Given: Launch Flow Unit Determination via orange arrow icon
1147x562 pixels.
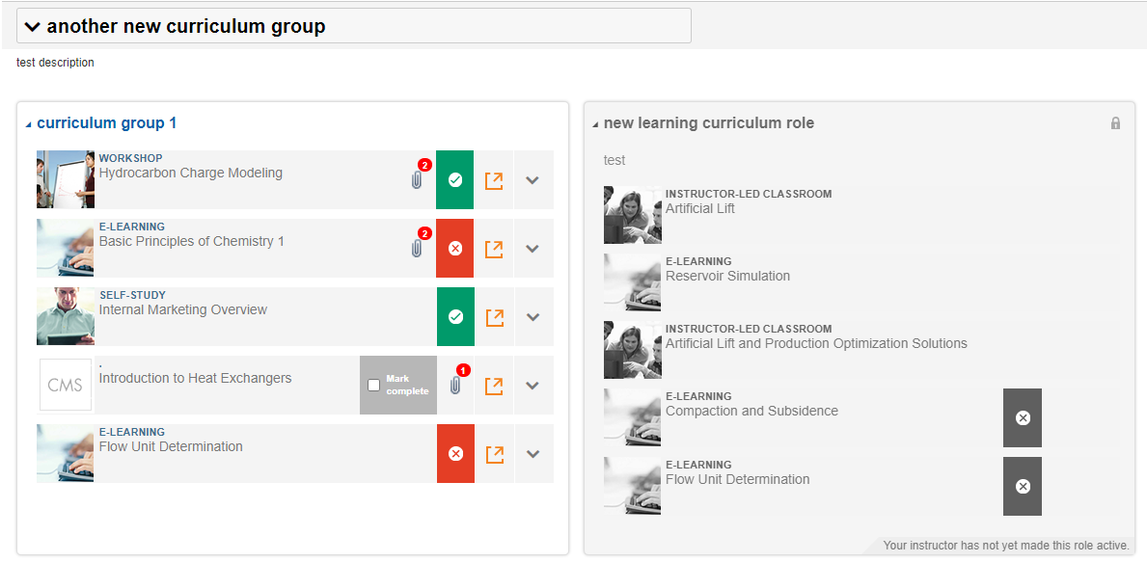Looking at the screenshot, I should click(x=495, y=454).
